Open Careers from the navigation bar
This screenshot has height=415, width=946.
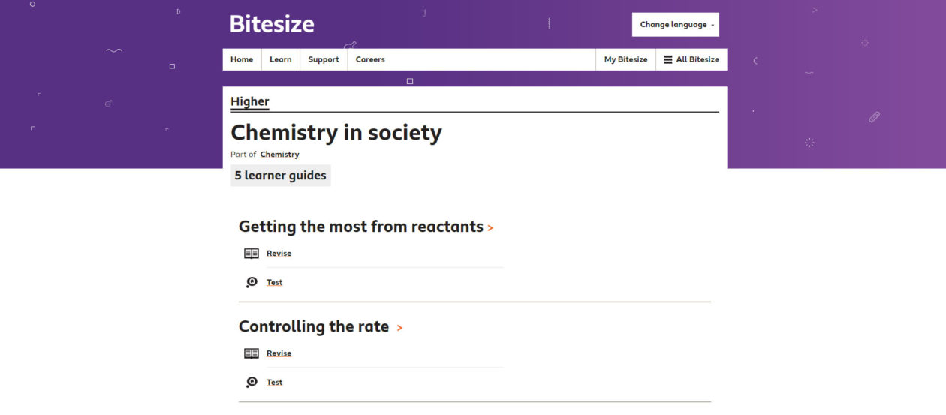370,60
